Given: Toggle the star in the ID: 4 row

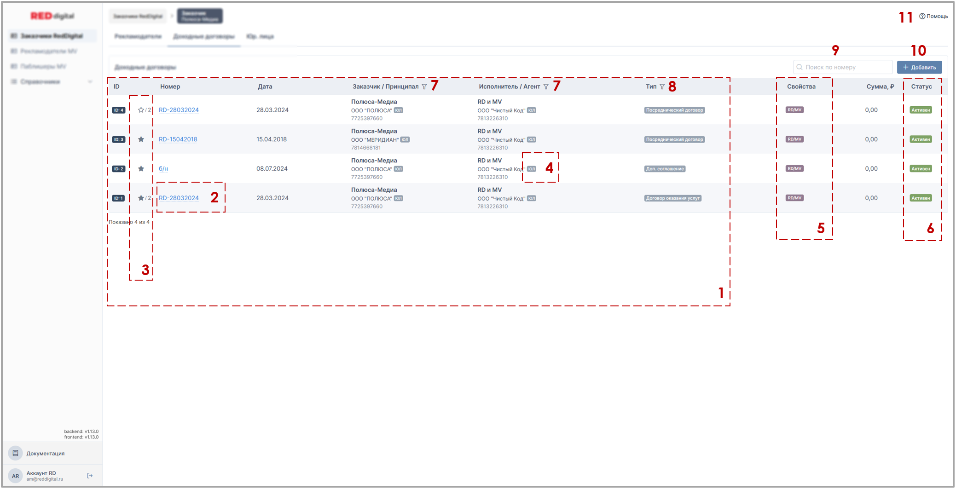Looking at the screenshot, I should tap(141, 110).
